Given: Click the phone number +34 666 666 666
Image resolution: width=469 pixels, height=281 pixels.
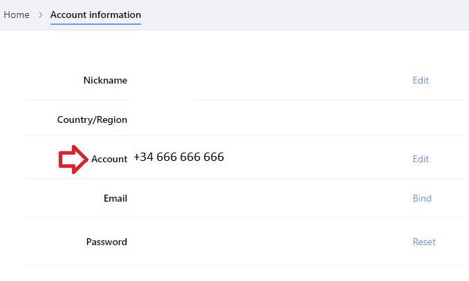Looking at the screenshot, I should (178, 157).
